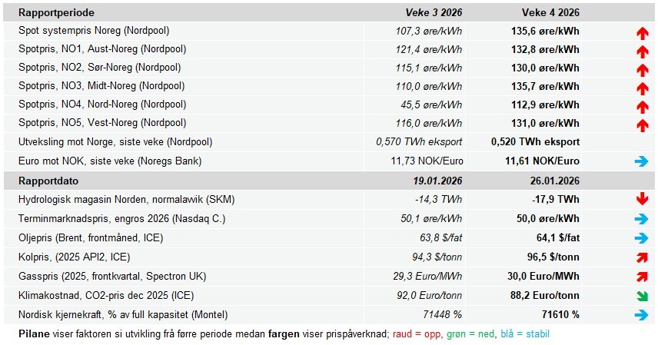Click the Rapportdato section header
The width and height of the screenshot is (658, 345).
pos(48,181)
